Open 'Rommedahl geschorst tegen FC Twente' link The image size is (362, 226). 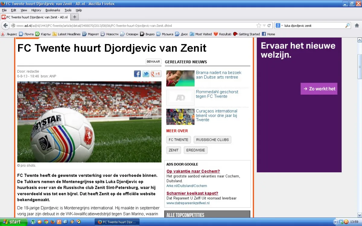[217, 94]
